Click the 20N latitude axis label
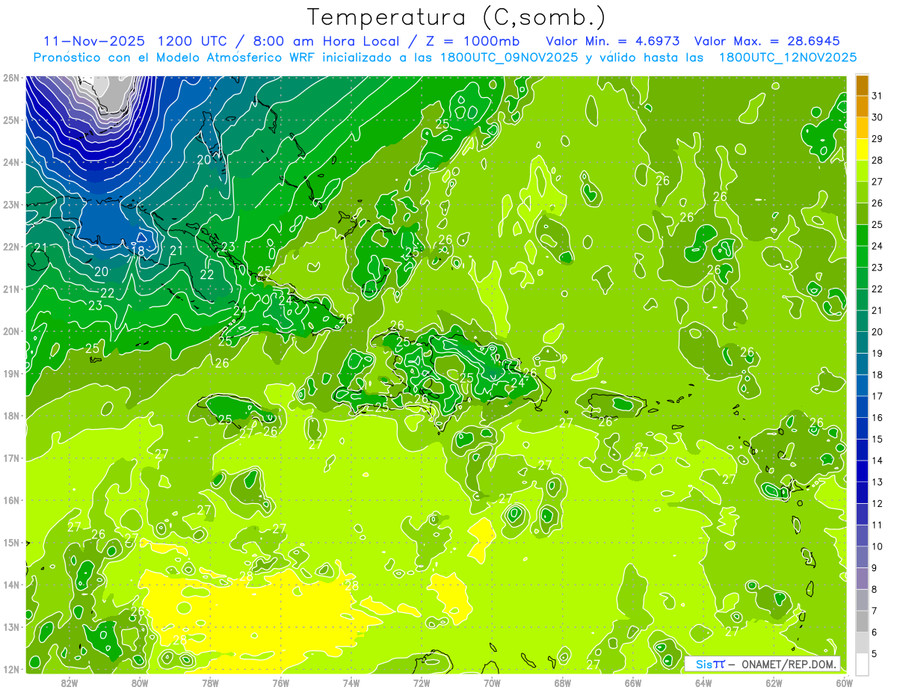Screen dimensions: 897x693 [11, 331]
